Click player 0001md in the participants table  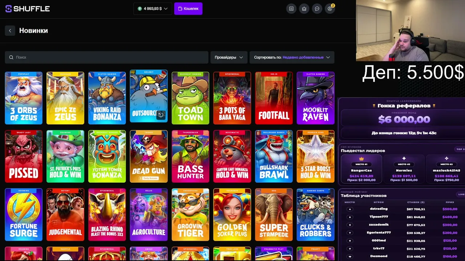coord(379,241)
